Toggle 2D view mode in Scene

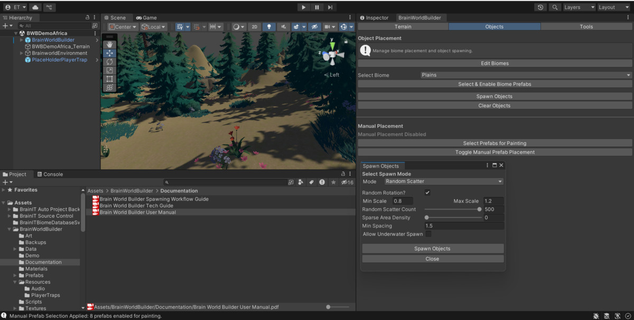[x=255, y=26]
